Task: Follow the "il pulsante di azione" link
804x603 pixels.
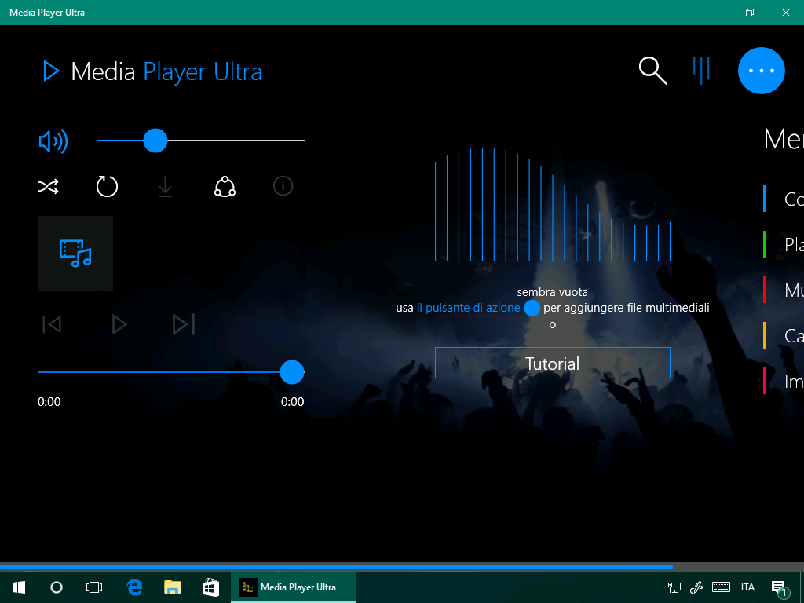Action: [469, 308]
